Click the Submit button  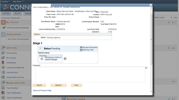coord(39,85)
